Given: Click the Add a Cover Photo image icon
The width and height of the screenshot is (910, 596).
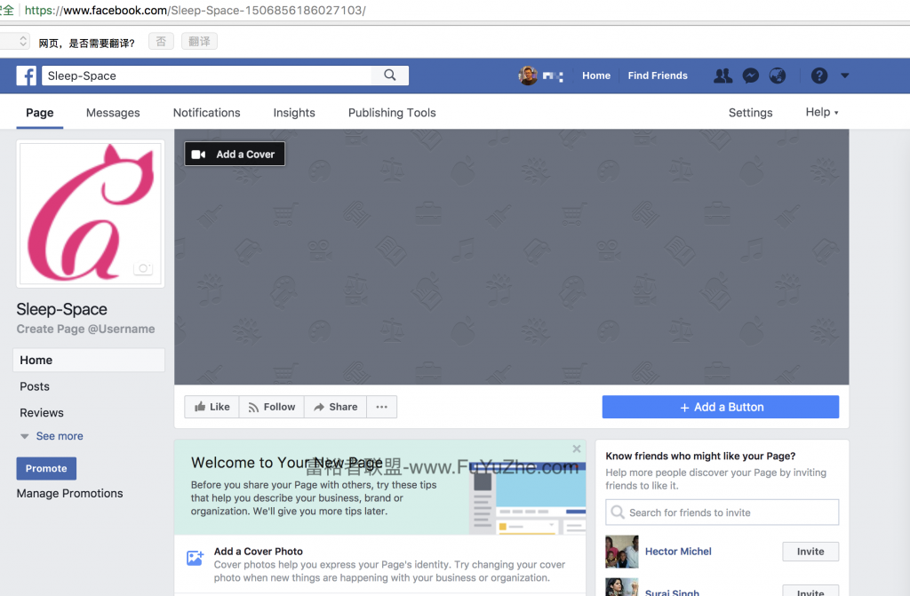Looking at the screenshot, I should point(195,559).
